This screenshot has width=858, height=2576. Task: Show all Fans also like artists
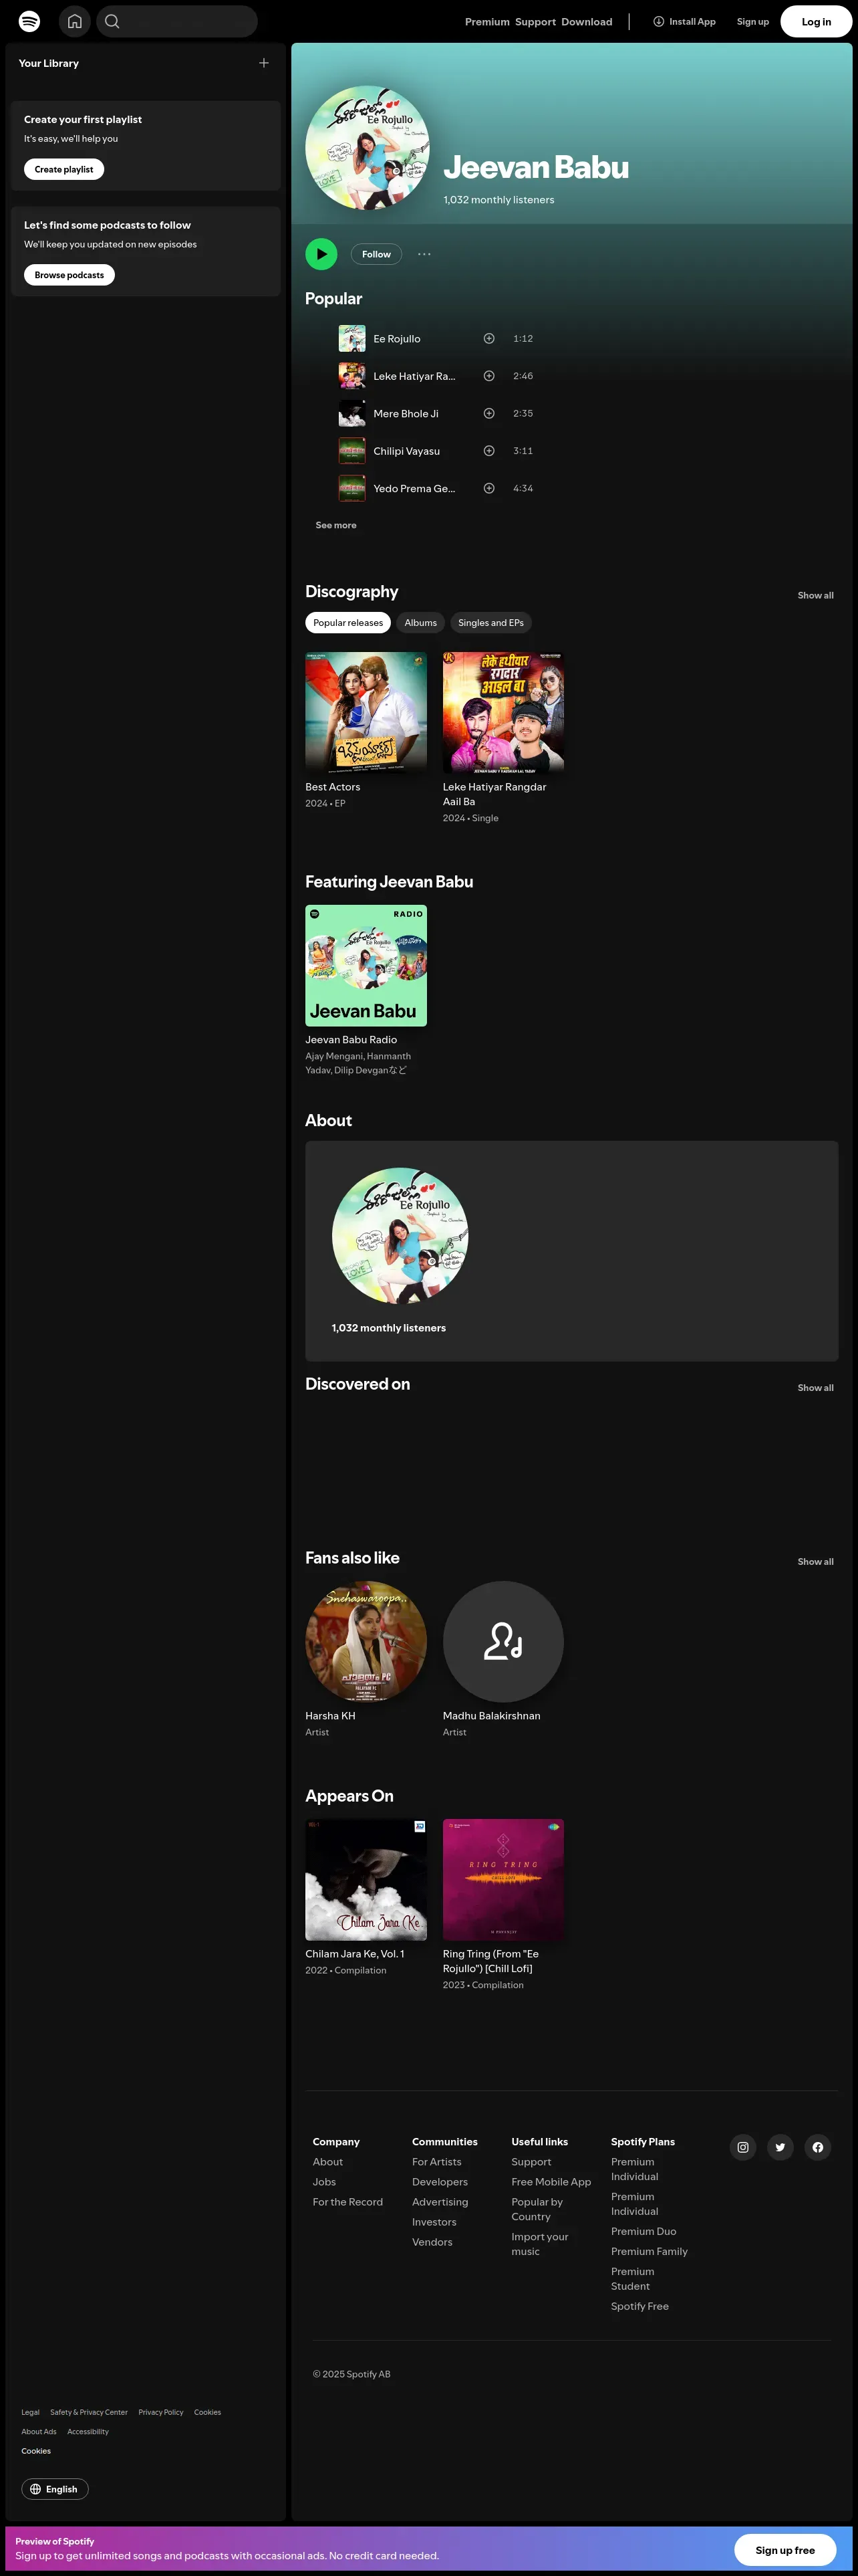click(x=815, y=1562)
